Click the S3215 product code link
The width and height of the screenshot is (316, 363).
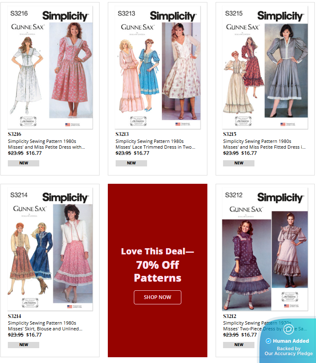(230, 134)
